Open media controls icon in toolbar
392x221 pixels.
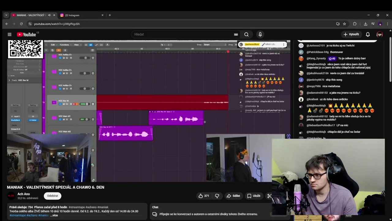tap(373, 24)
